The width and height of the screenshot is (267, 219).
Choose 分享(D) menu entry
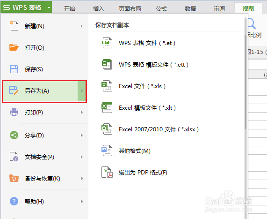coord(44,136)
